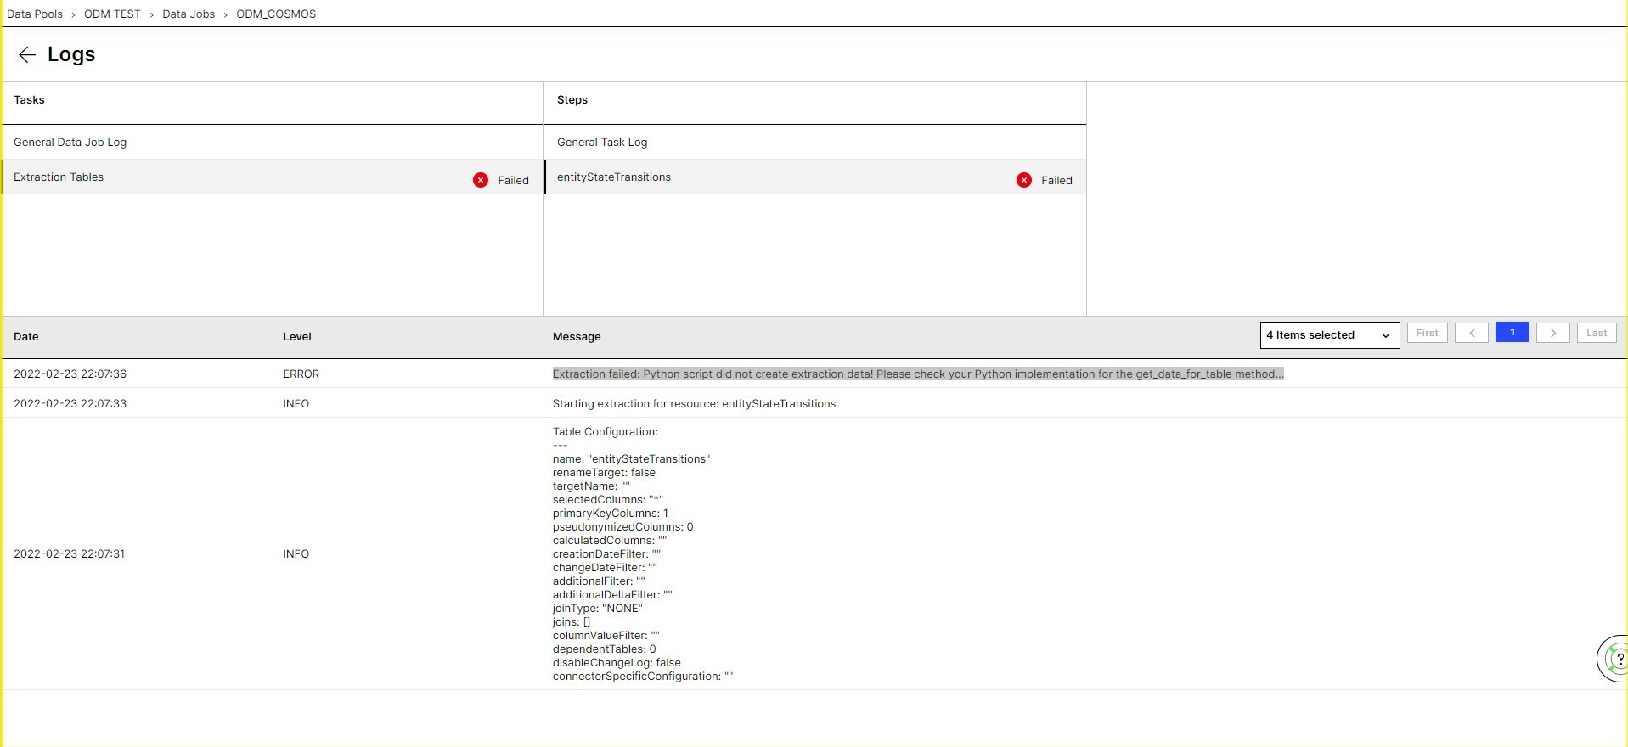Click the Logs page title

coord(71,54)
